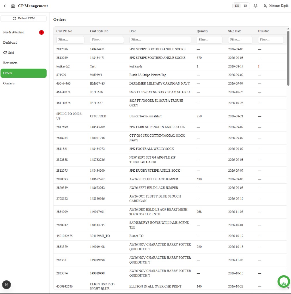Click the Overdue column header
This screenshot has height=294, width=291.
pos(263,31)
